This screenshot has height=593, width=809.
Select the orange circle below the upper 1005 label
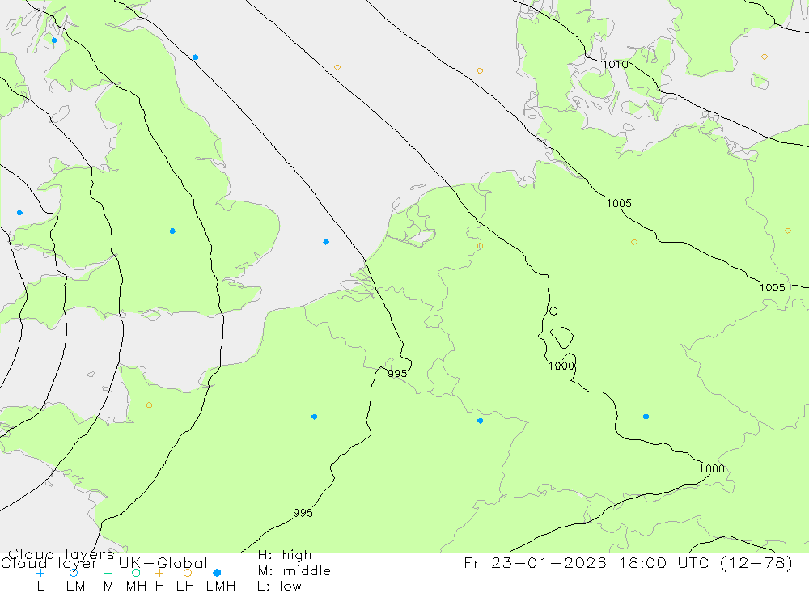pos(634,242)
